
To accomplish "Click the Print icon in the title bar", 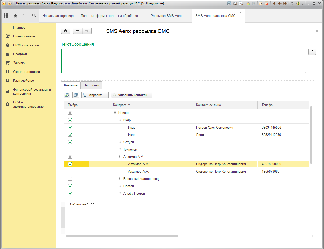I will tap(235, 3).
